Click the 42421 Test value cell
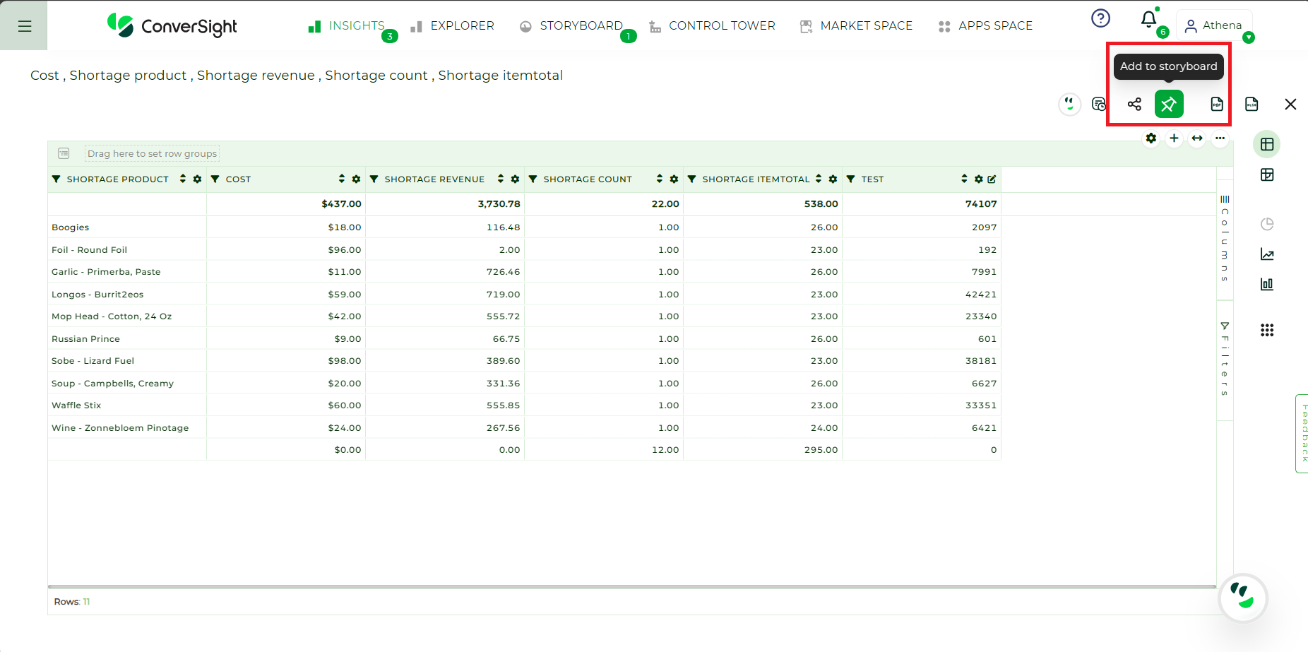This screenshot has height=652, width=1308. pyautogui.click(x=922, y=295)
